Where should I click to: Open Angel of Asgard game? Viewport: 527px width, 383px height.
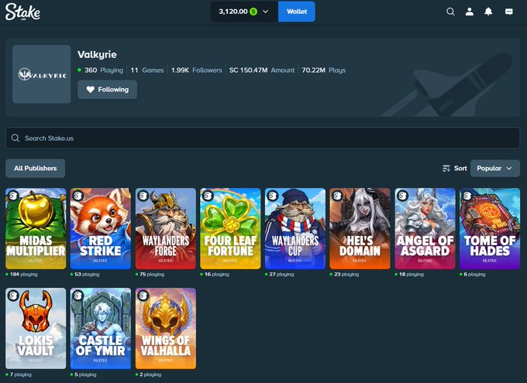pos(425,228)
